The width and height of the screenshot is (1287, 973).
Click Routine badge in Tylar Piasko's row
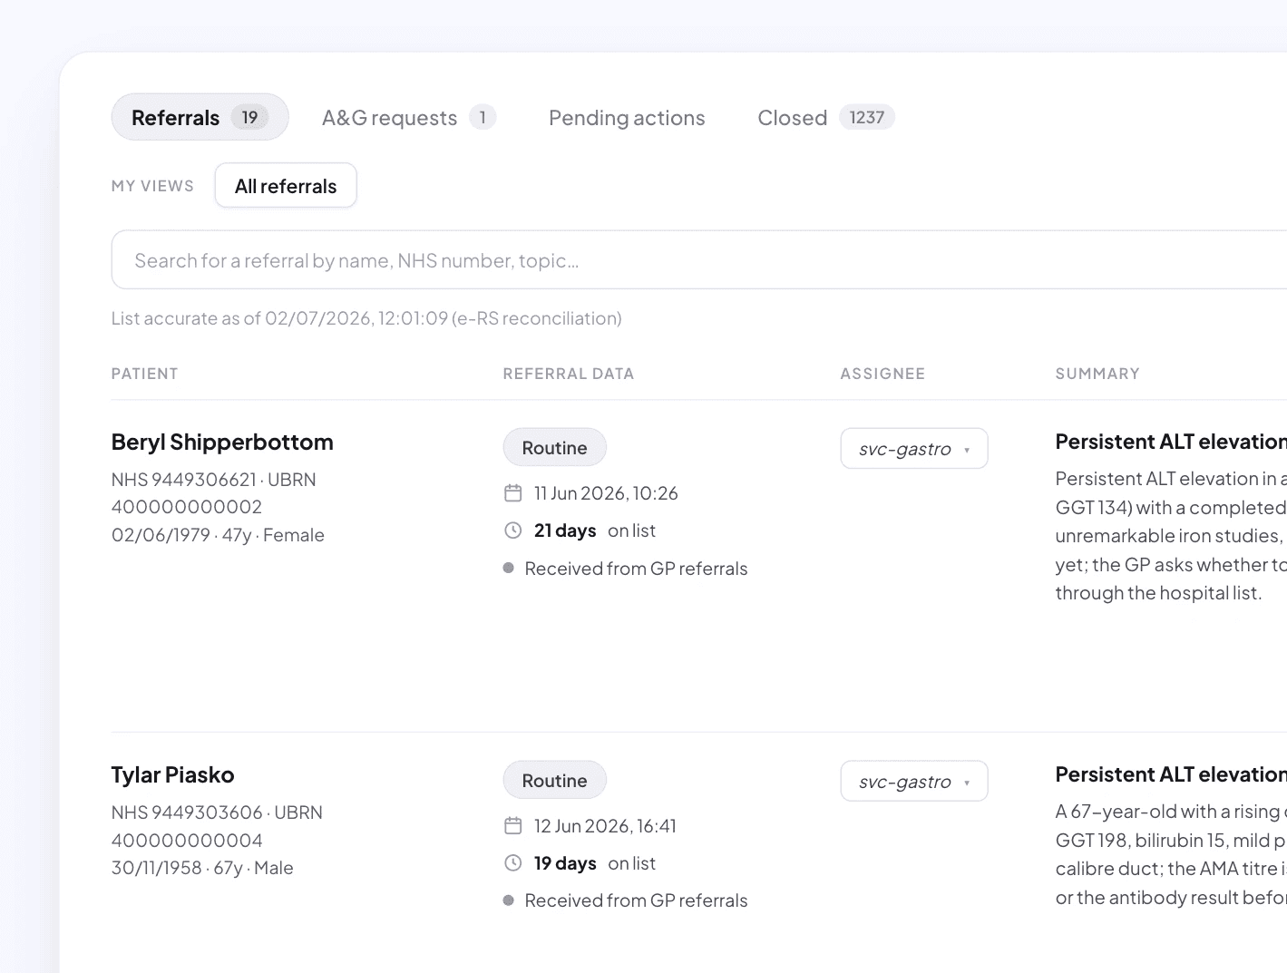555,781
